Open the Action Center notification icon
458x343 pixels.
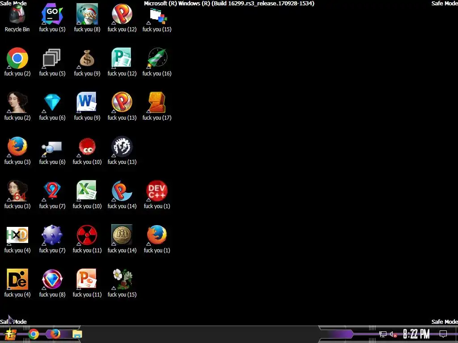[443, 334]
